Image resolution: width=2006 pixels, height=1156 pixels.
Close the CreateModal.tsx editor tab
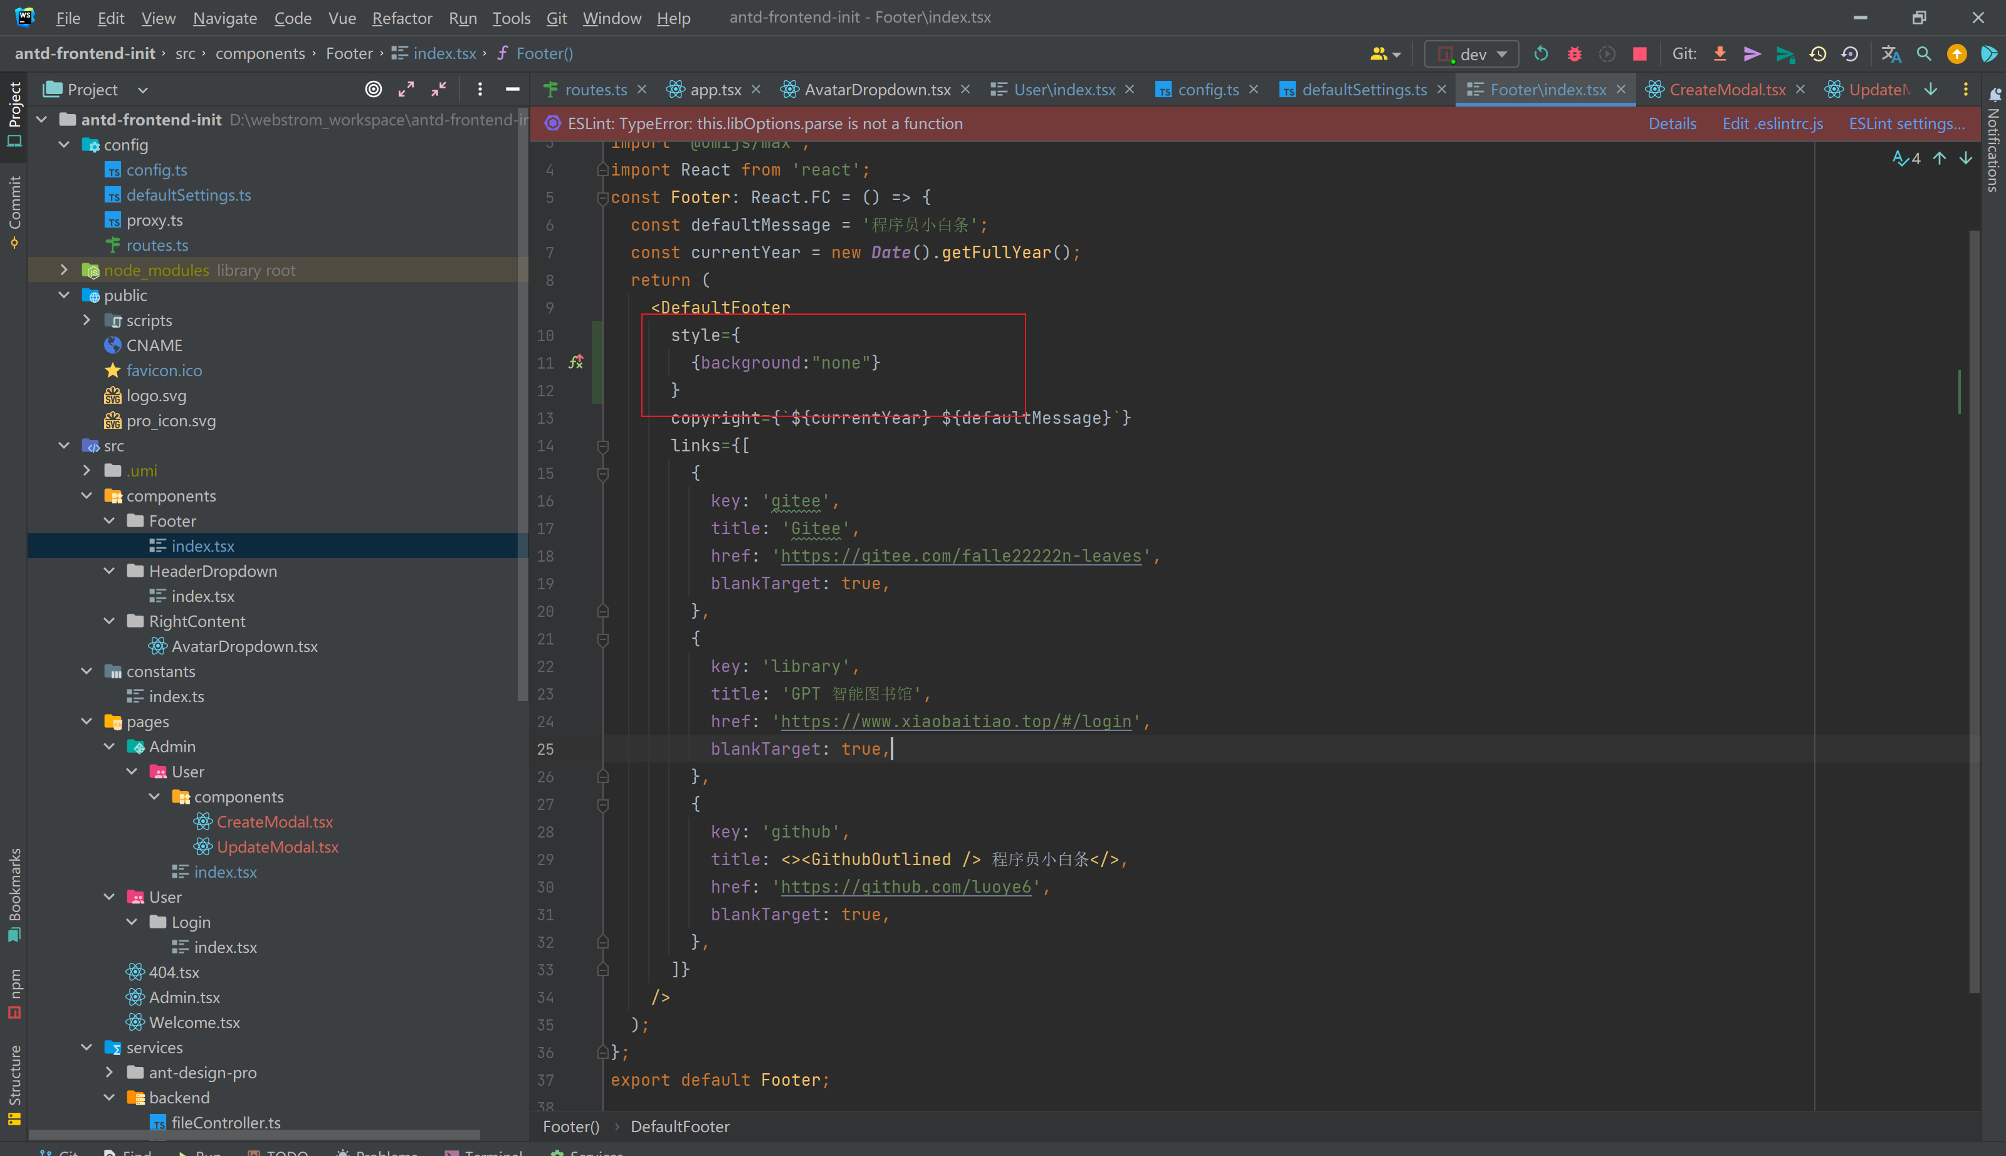(1800, 90)
